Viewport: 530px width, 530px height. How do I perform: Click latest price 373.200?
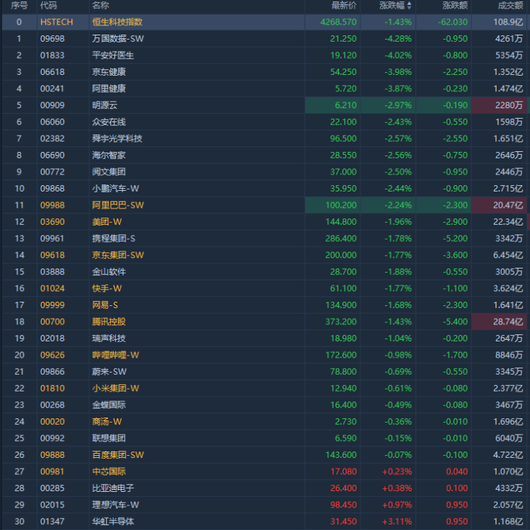click(x=341, y=322)
